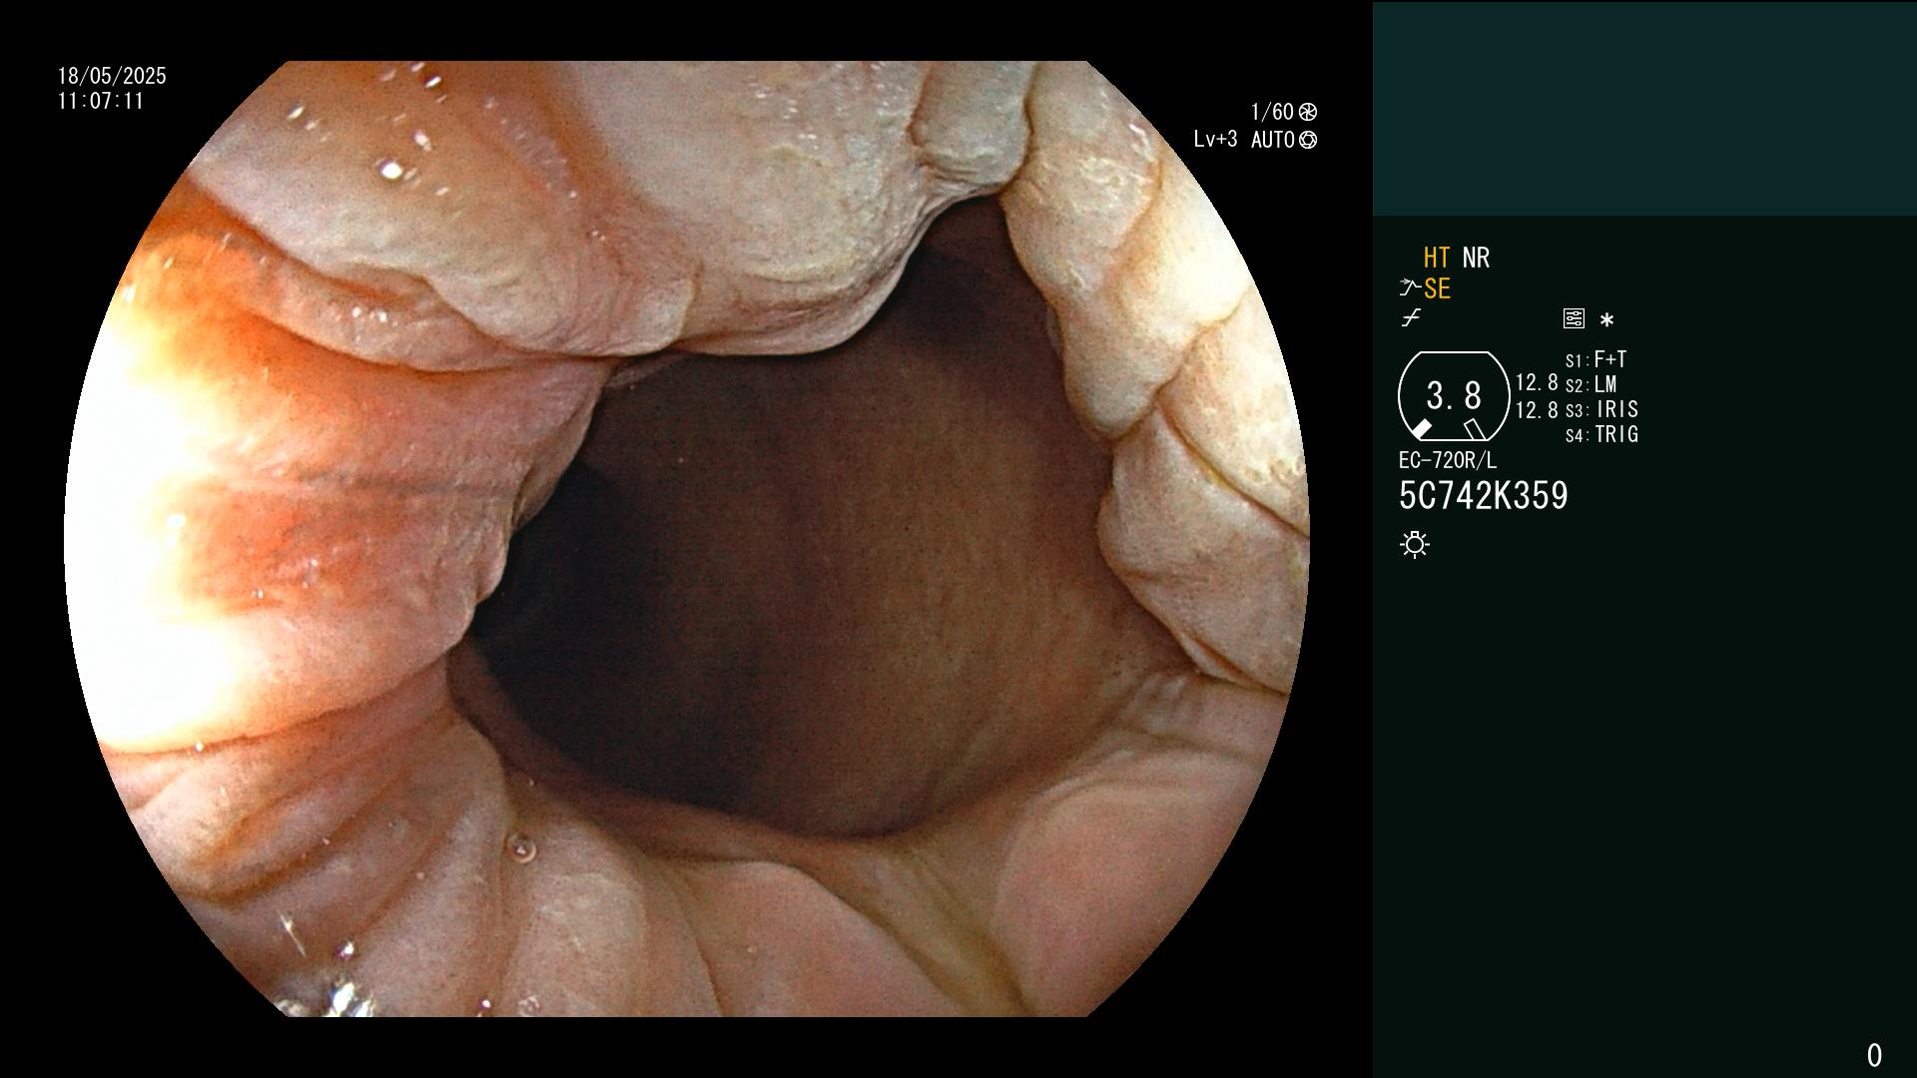Click the tone curve icon below SE

point(1410,318)
